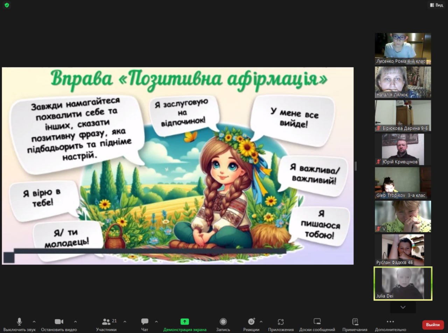Expand the chat options arrow
The width and height of the screenshot is (448, 333).
point(156,321)
